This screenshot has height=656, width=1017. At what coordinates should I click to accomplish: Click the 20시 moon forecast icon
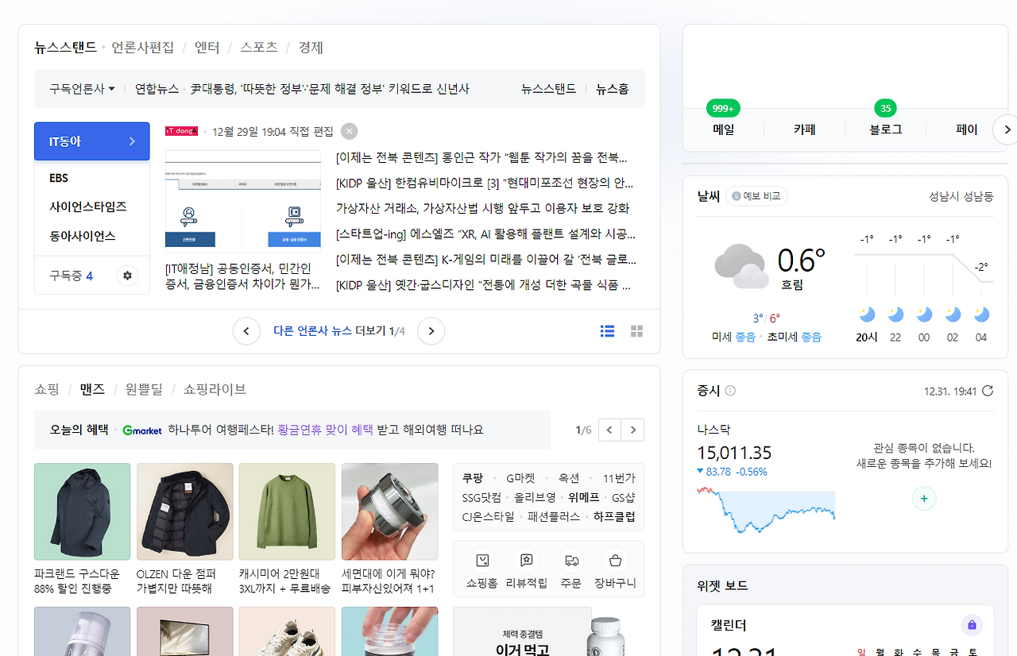click(867, 314)
